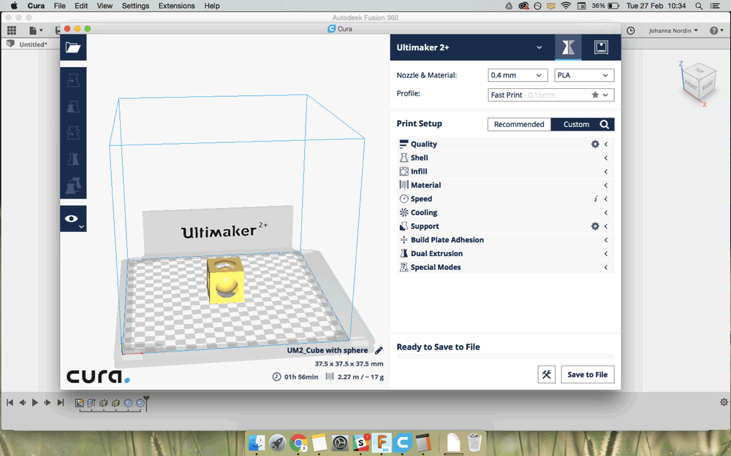
Task: Open Chrome from the Dock
Action: 298,443
